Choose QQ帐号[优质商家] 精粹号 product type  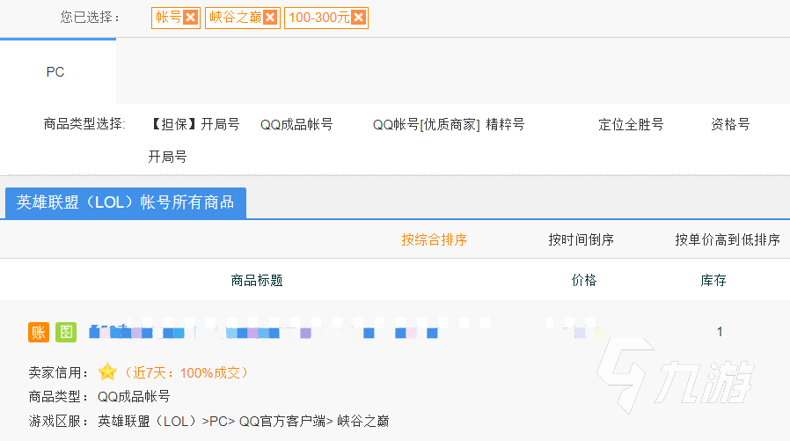[x=449, y=124]
